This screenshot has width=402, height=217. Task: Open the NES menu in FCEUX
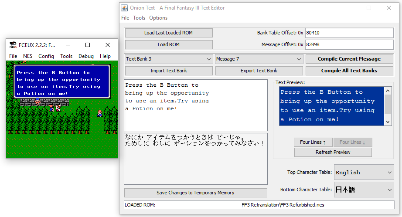pos(28,56)
